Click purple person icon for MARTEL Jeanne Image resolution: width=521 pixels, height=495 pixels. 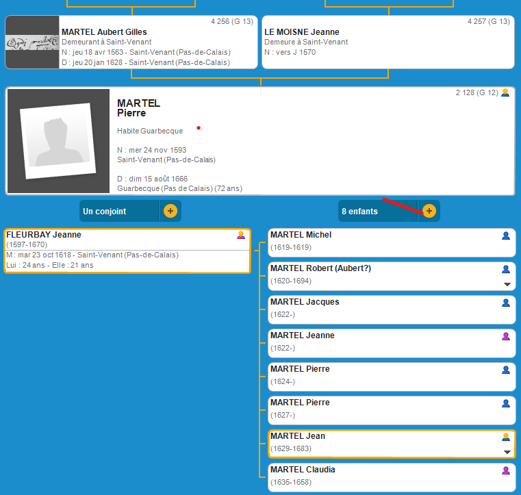pos(506,336)
